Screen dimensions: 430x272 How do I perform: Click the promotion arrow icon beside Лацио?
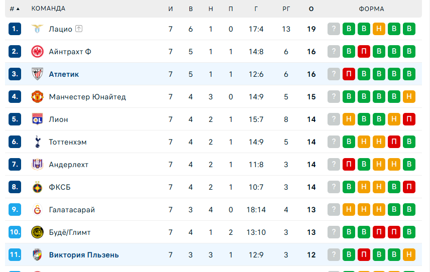pyautogui.click(x=79, y=29)
